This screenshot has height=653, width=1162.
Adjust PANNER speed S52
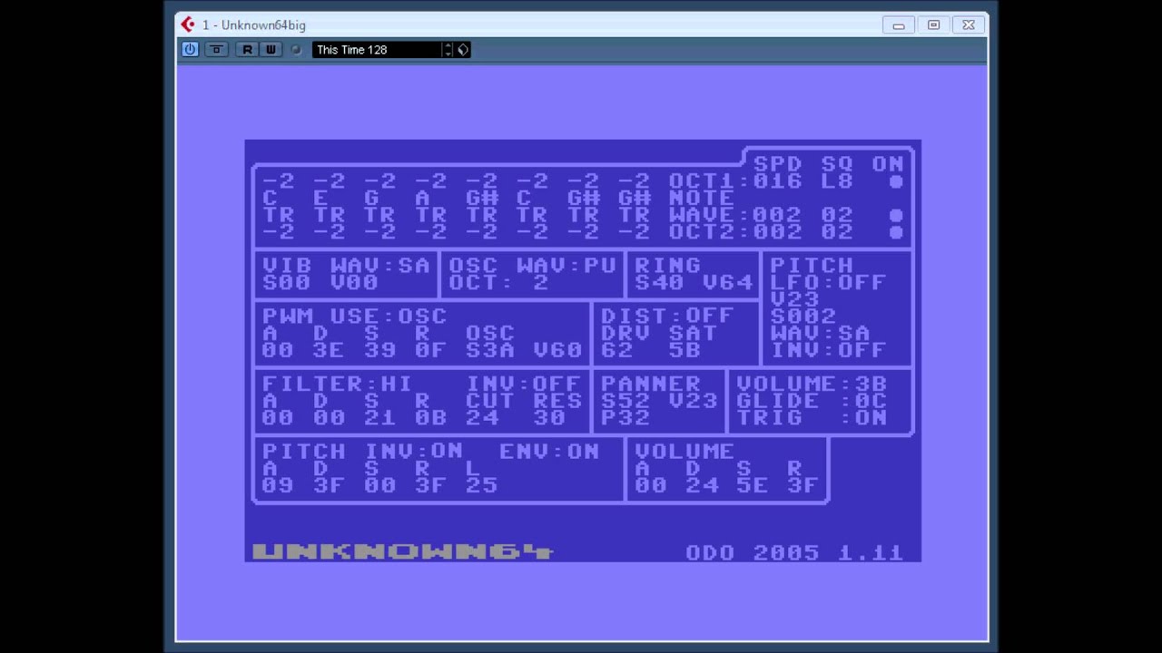(x=625, y=401)
